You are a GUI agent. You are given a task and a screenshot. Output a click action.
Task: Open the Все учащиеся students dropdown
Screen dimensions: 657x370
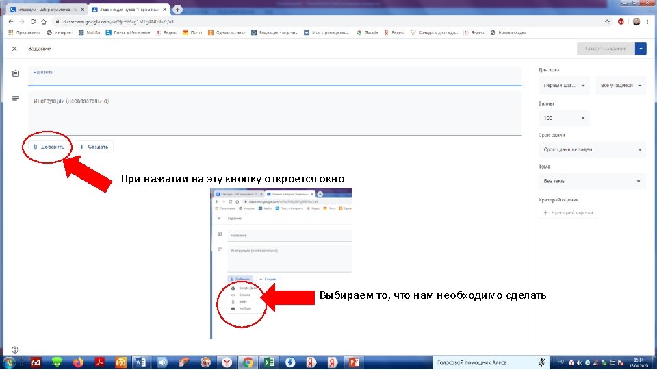(x=621, y=86)
